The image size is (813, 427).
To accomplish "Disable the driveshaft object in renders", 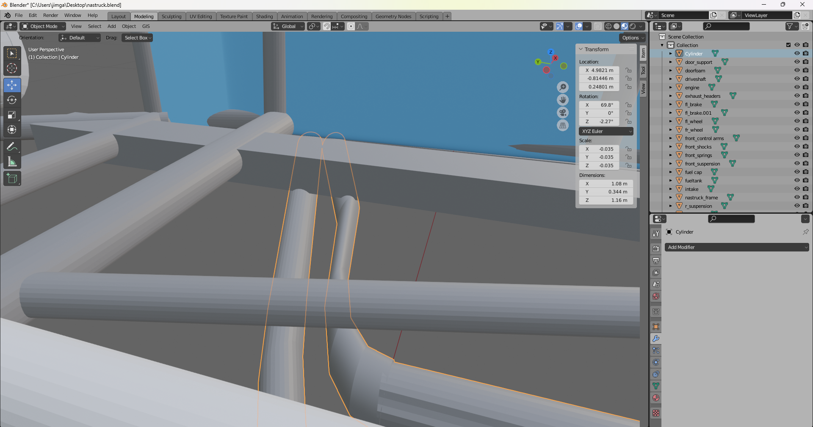I will [x=805, y=79].
